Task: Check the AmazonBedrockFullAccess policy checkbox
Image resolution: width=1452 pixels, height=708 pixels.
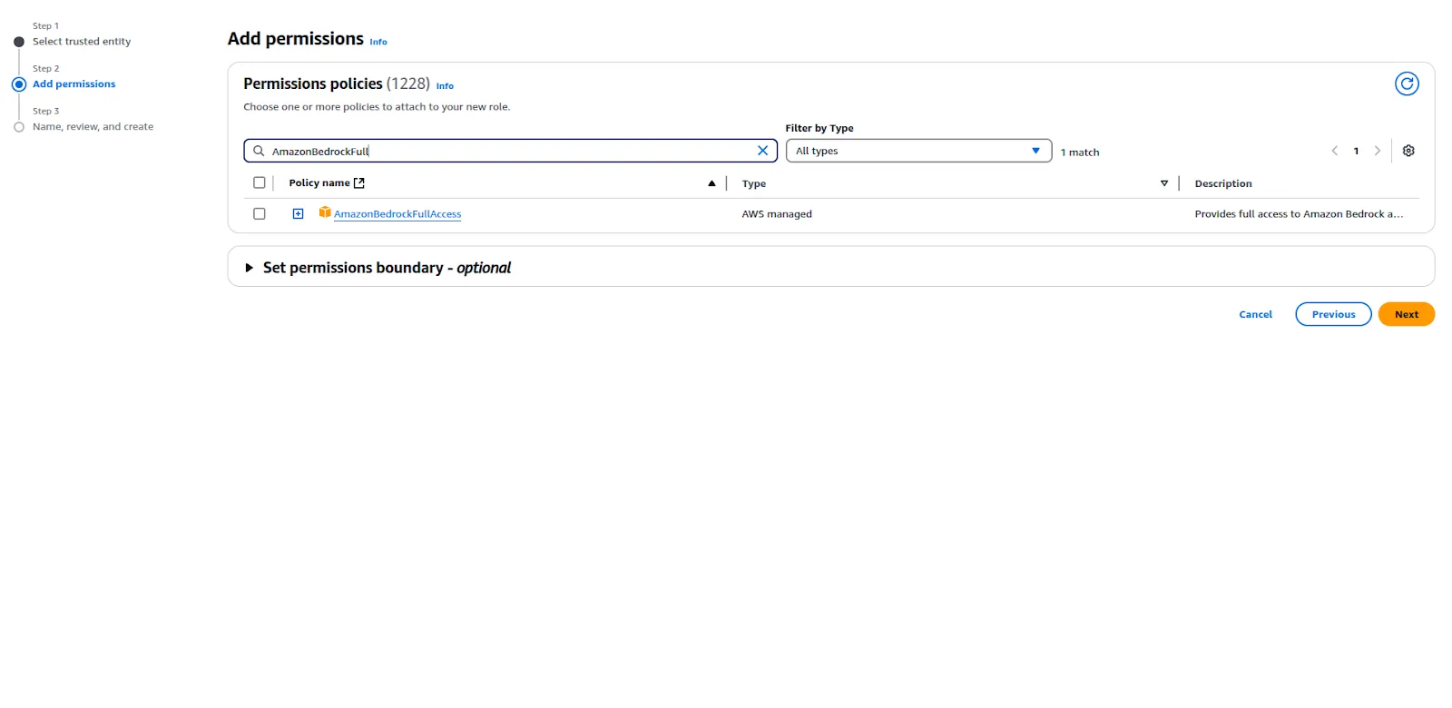Action: pyautogui.click(x=260, y=214)
